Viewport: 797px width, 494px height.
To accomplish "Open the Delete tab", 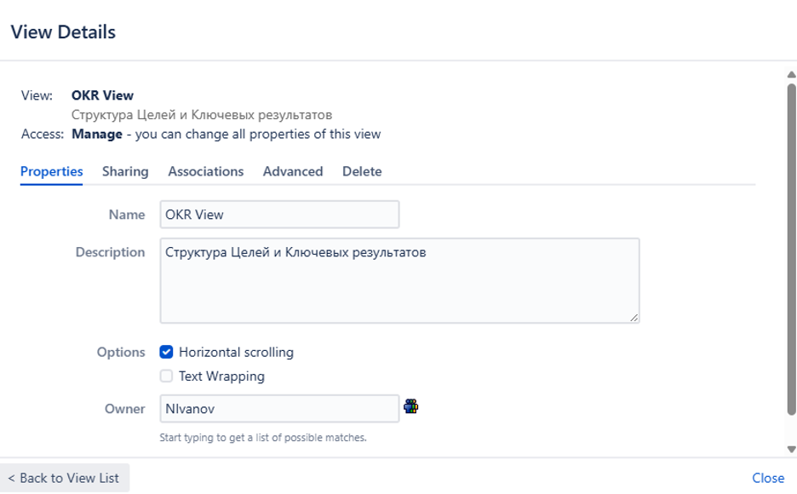I will coord(362,171).
